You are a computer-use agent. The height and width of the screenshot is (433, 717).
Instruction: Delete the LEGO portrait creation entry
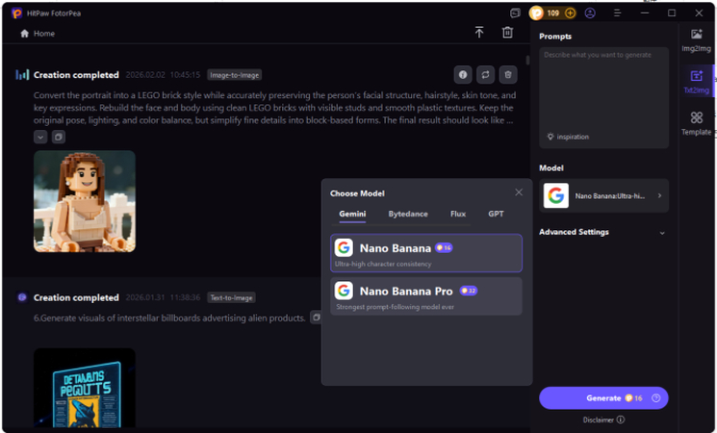click(507, 74)
